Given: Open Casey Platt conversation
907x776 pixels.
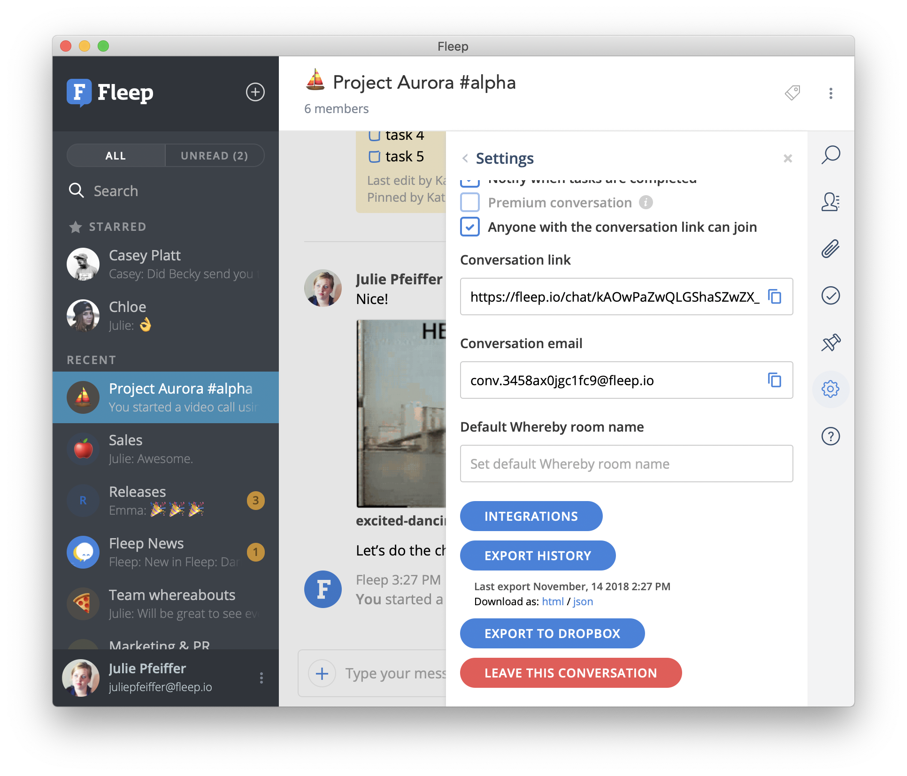Looking at the screenshot, I should (166, 264).
